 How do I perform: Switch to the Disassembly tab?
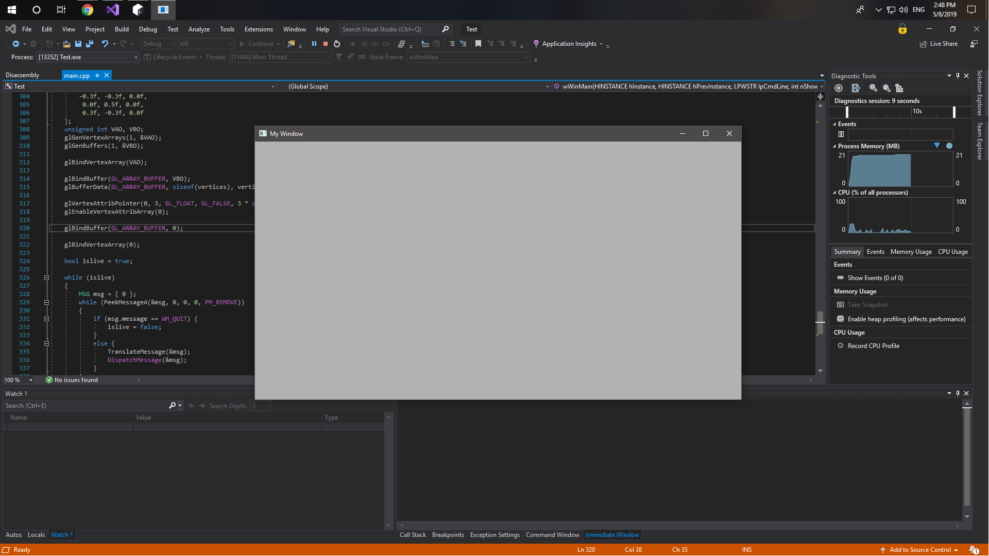click(x=22, y=75)
